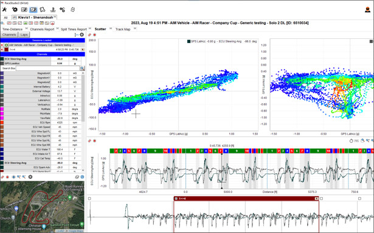
Task: Select the Channels button
Action: (9, 35)
